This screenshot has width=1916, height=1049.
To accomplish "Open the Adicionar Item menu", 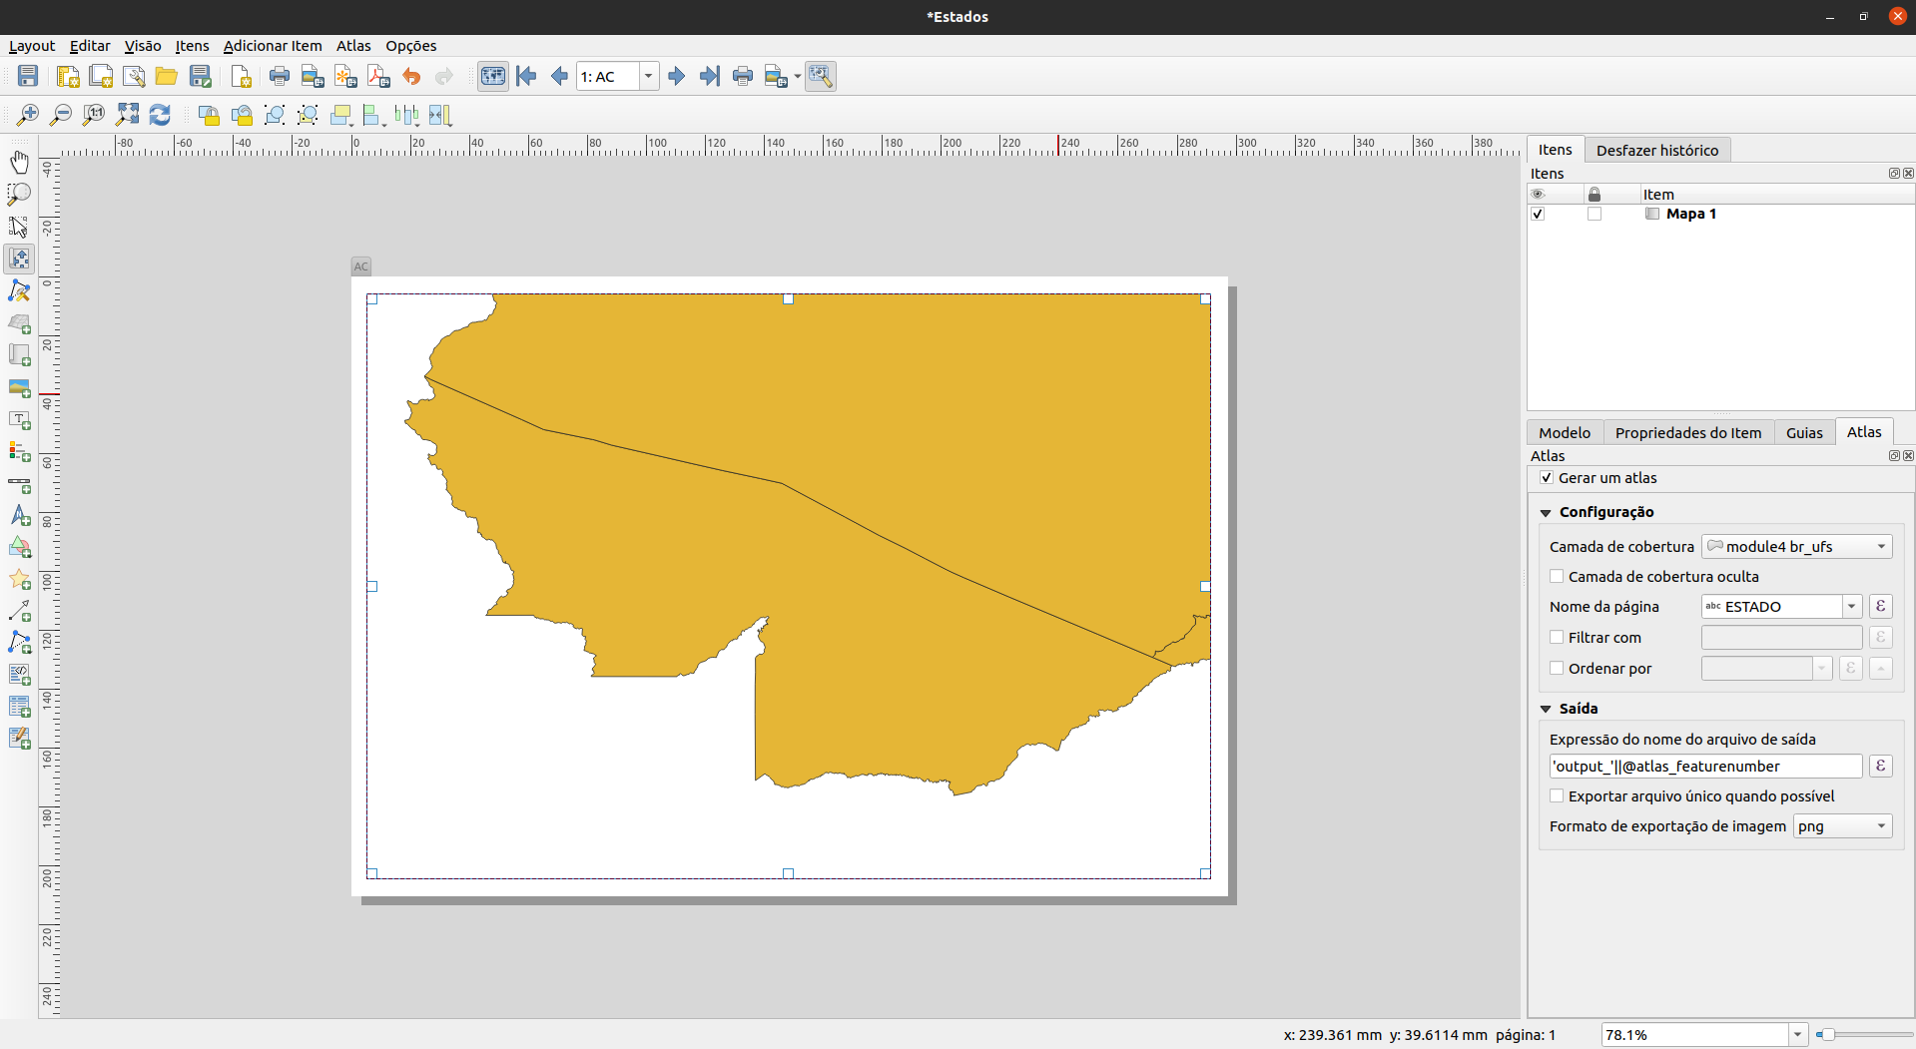I will [273, 46].
